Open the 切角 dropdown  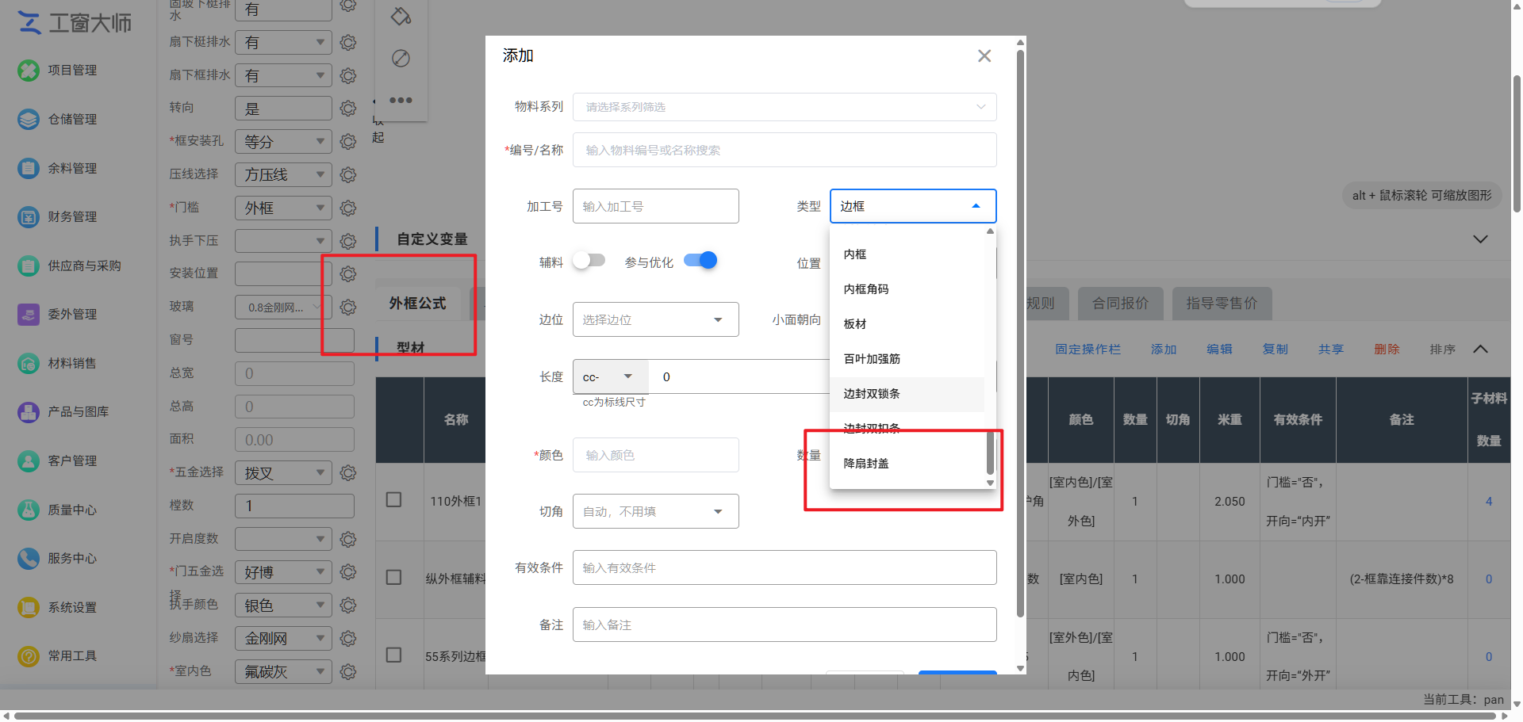pos(655,512)
